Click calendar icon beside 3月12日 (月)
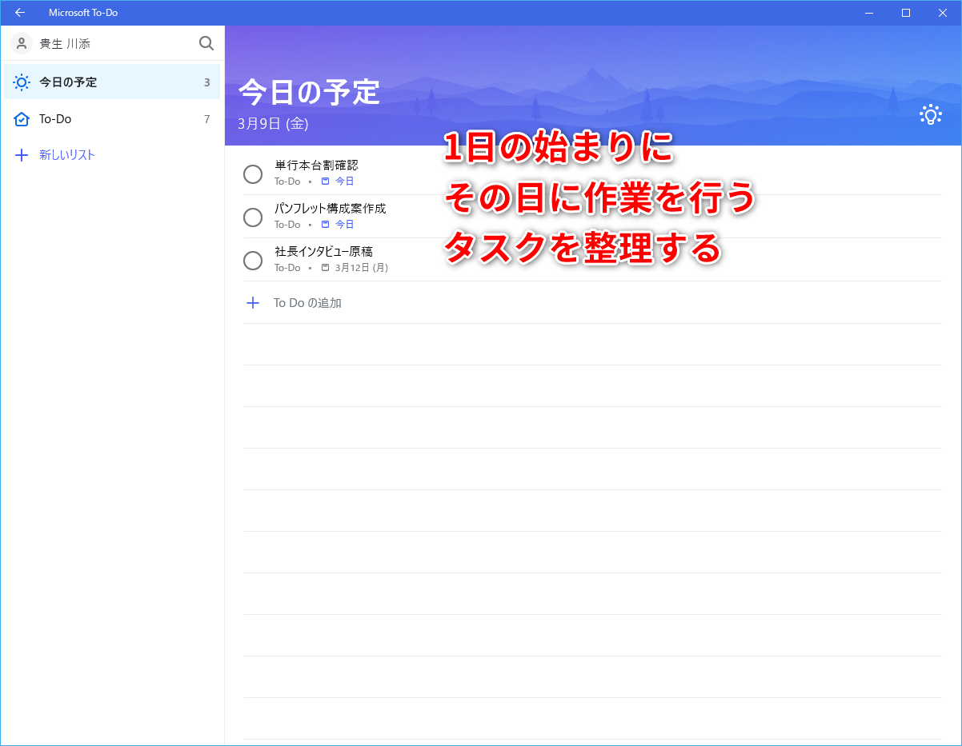962x746 pixels. point(325,268)
